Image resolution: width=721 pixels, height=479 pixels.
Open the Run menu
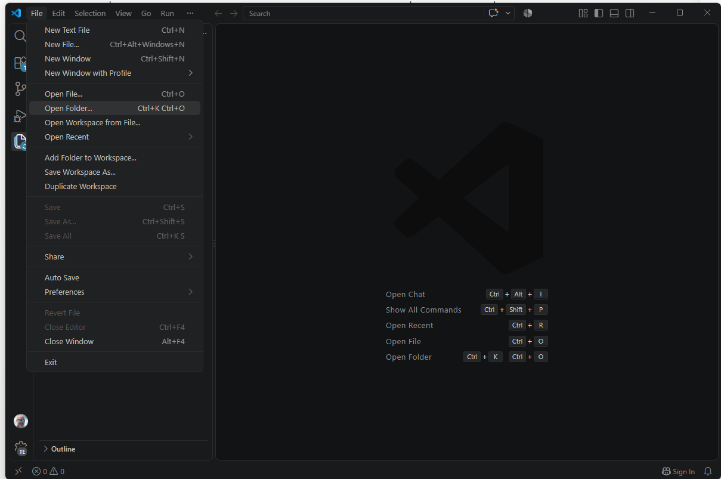[168, 13]
